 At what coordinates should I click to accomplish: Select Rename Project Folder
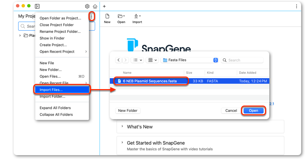[62, 31]
